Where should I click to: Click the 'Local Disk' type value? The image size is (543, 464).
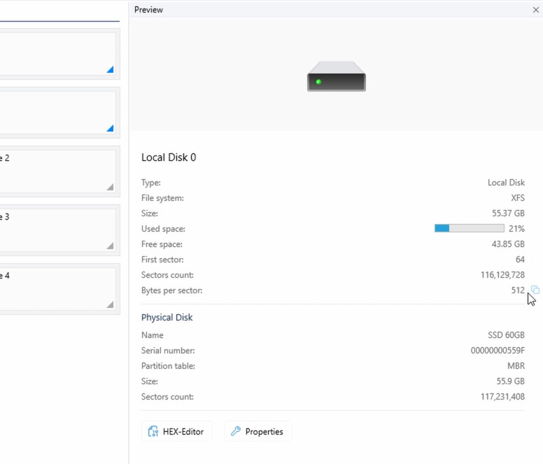[507, 183]
